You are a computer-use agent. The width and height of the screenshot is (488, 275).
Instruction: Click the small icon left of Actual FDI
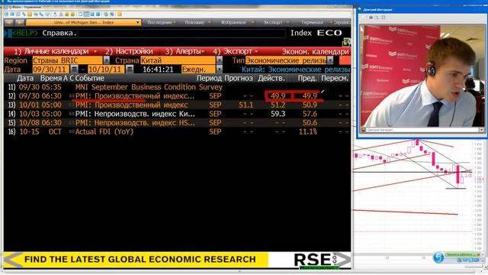pos(72,132)
